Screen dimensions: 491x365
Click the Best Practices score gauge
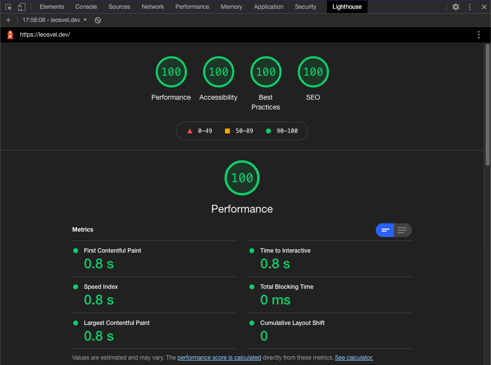(266, 72)
